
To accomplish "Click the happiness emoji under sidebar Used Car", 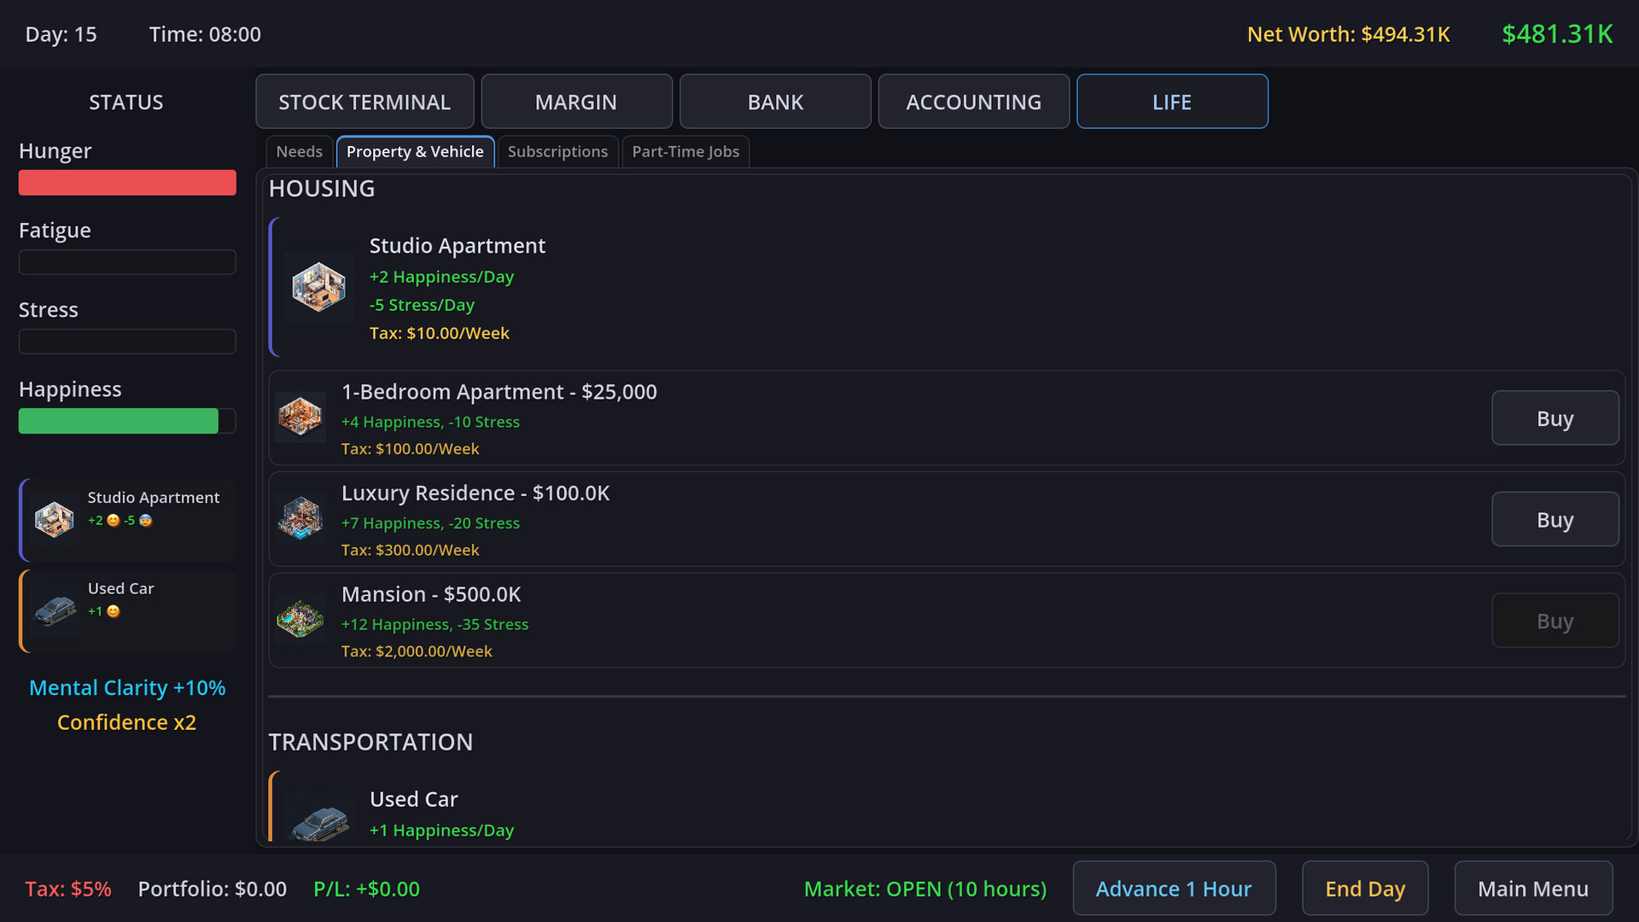I will (114, 611).
